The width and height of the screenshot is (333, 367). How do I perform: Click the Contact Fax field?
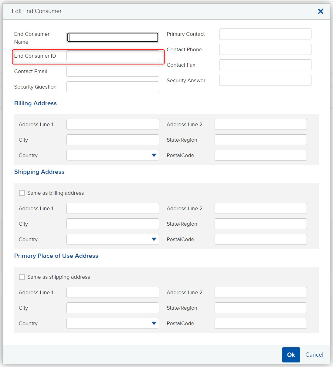coord(265,65)
